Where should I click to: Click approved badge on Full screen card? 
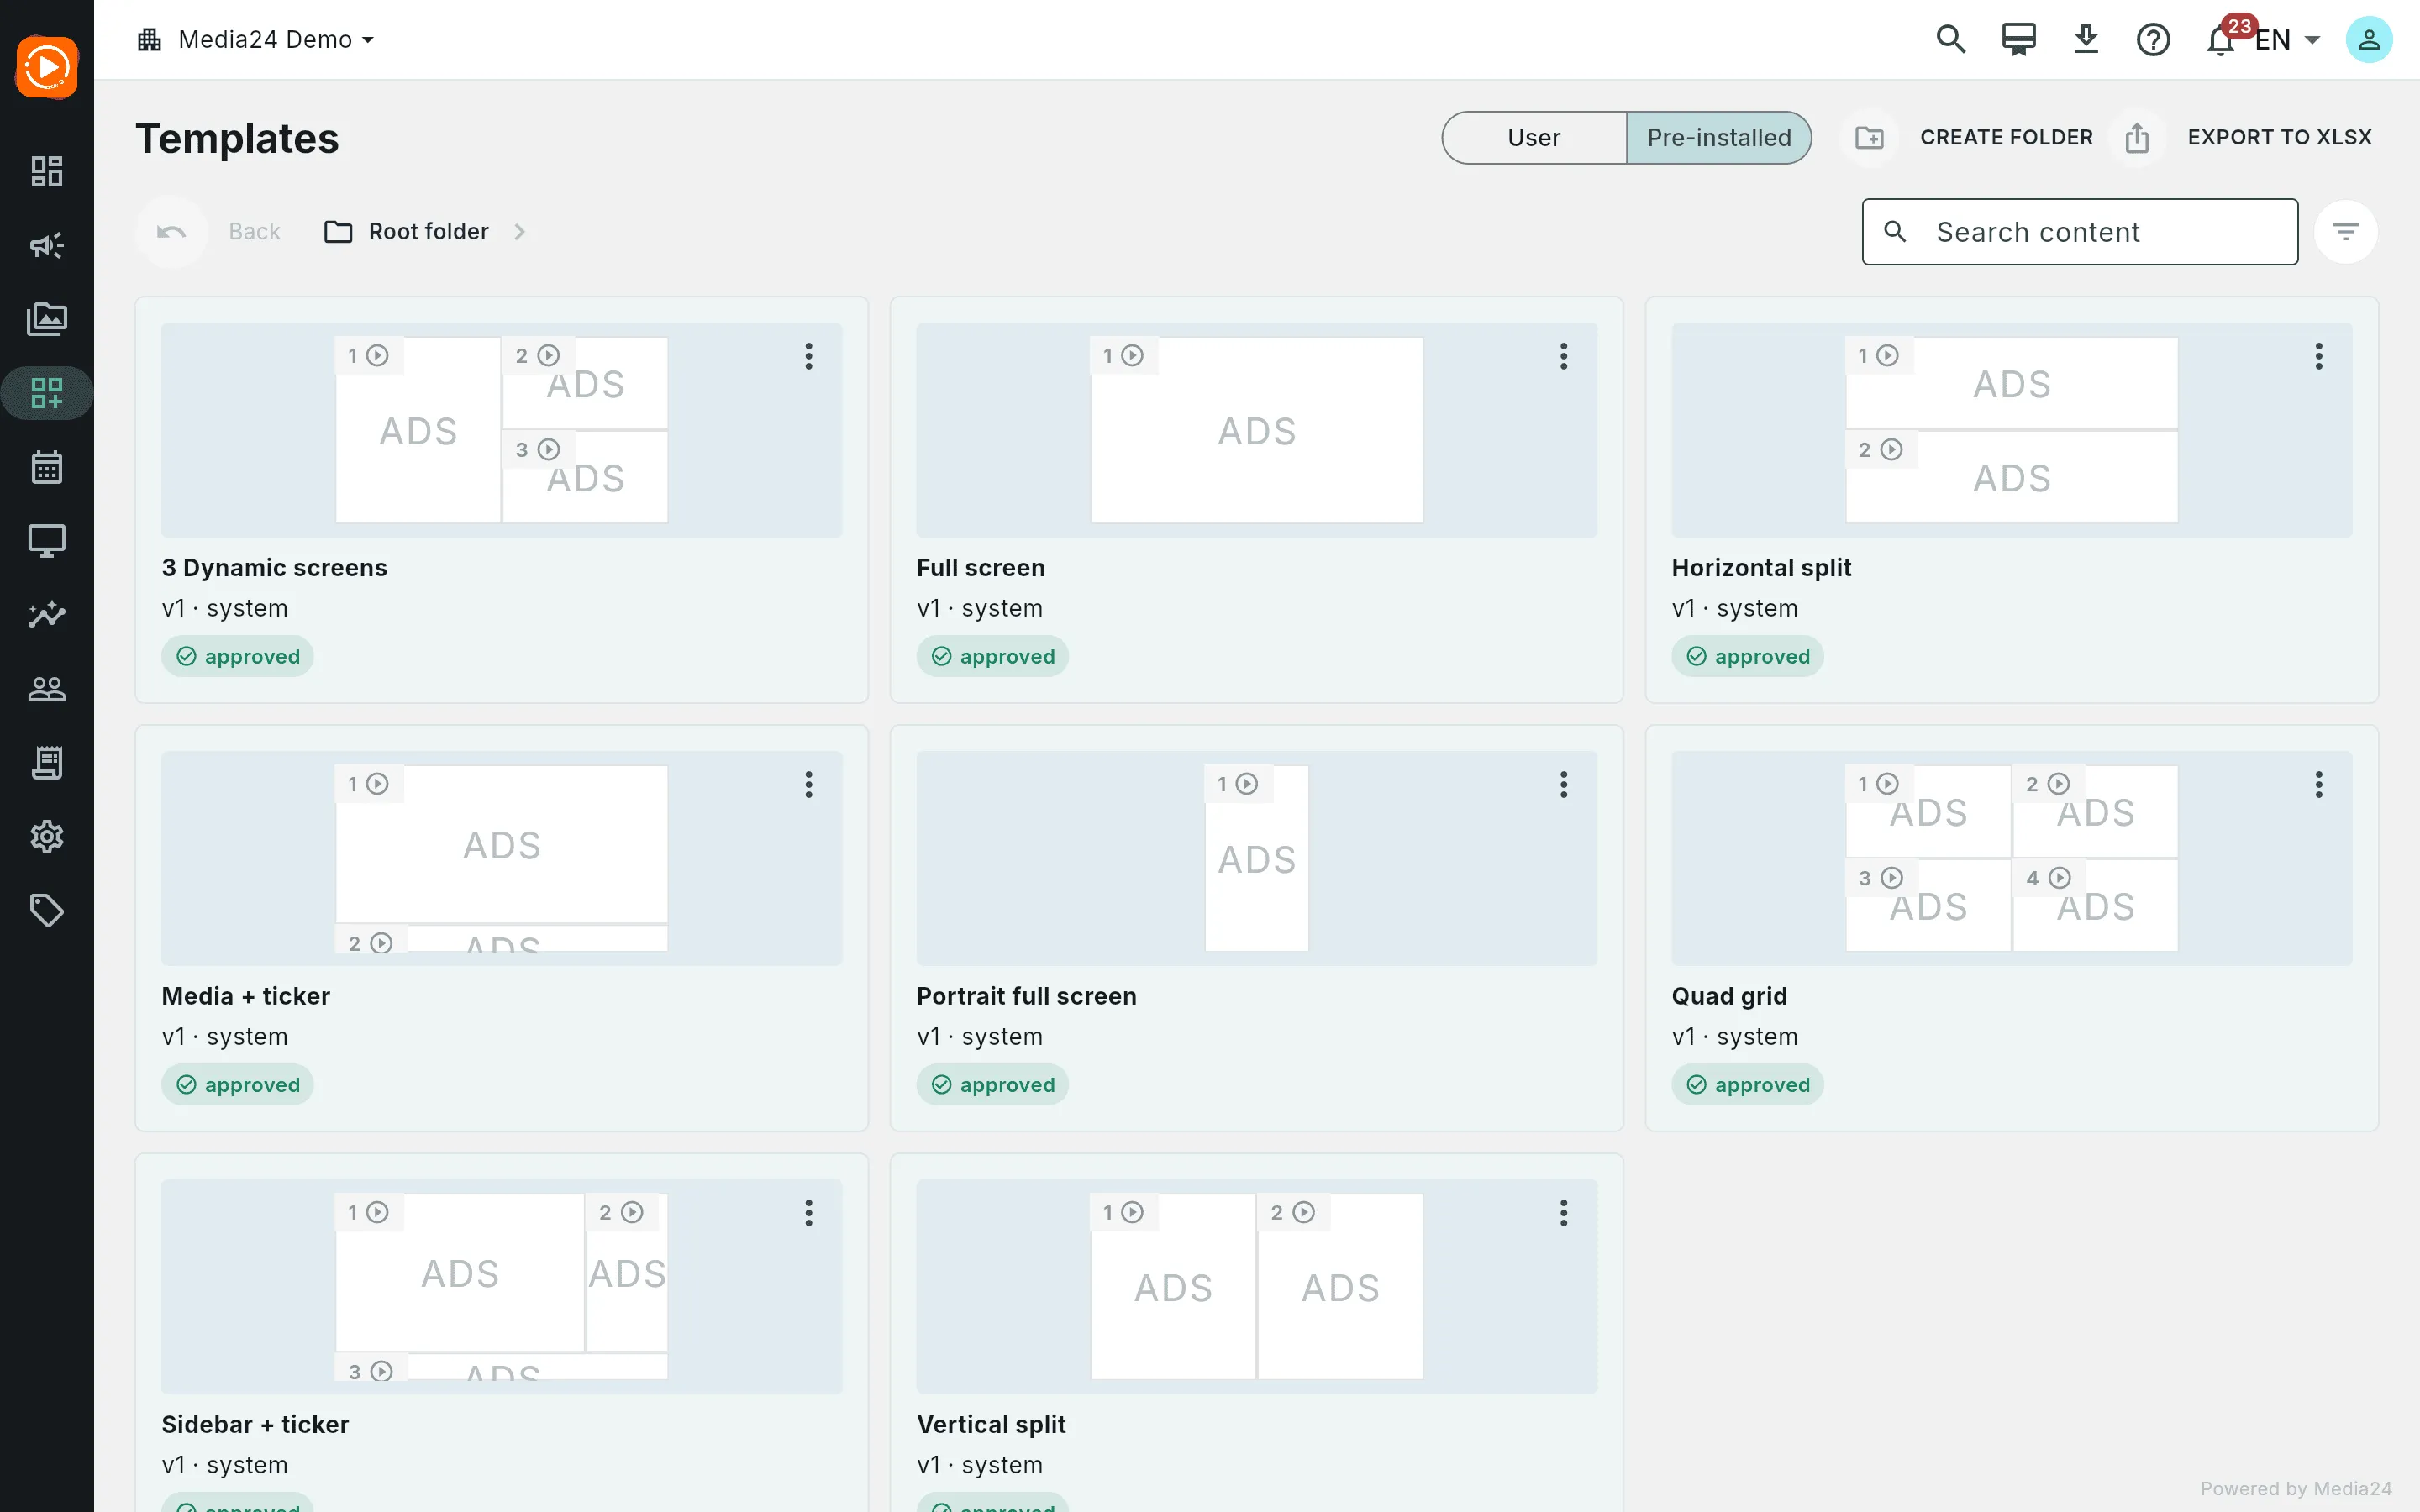(x=993, y=657)
